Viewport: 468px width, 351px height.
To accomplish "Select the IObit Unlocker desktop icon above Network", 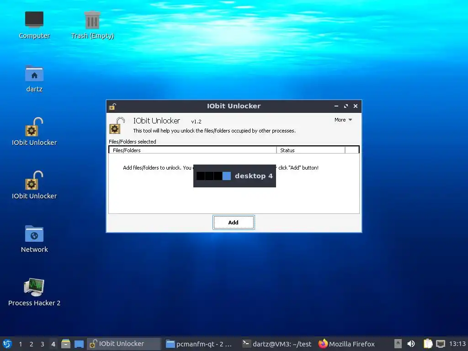I will 34,185.
